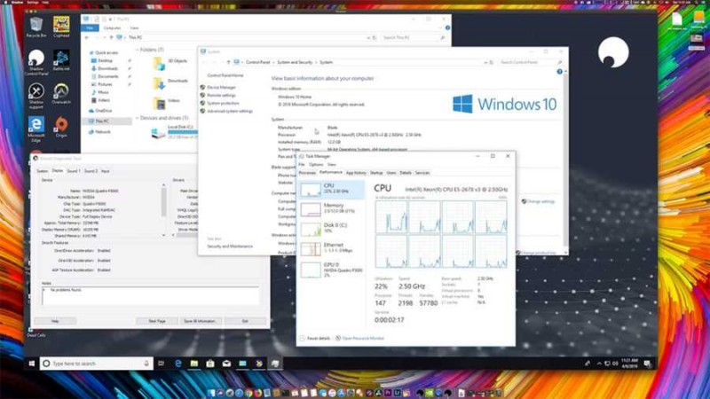Collapse the Folders group in File Explorer
The height and width of the screenshot is (399, 710).
[x=137, y=50]
